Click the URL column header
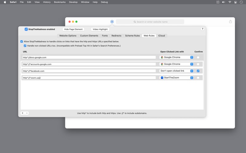This screenshot has height=153, width=246. pos(25,52)
